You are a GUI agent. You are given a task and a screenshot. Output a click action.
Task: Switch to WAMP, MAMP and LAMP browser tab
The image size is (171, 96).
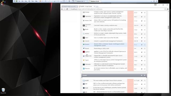tap(69, 6)
